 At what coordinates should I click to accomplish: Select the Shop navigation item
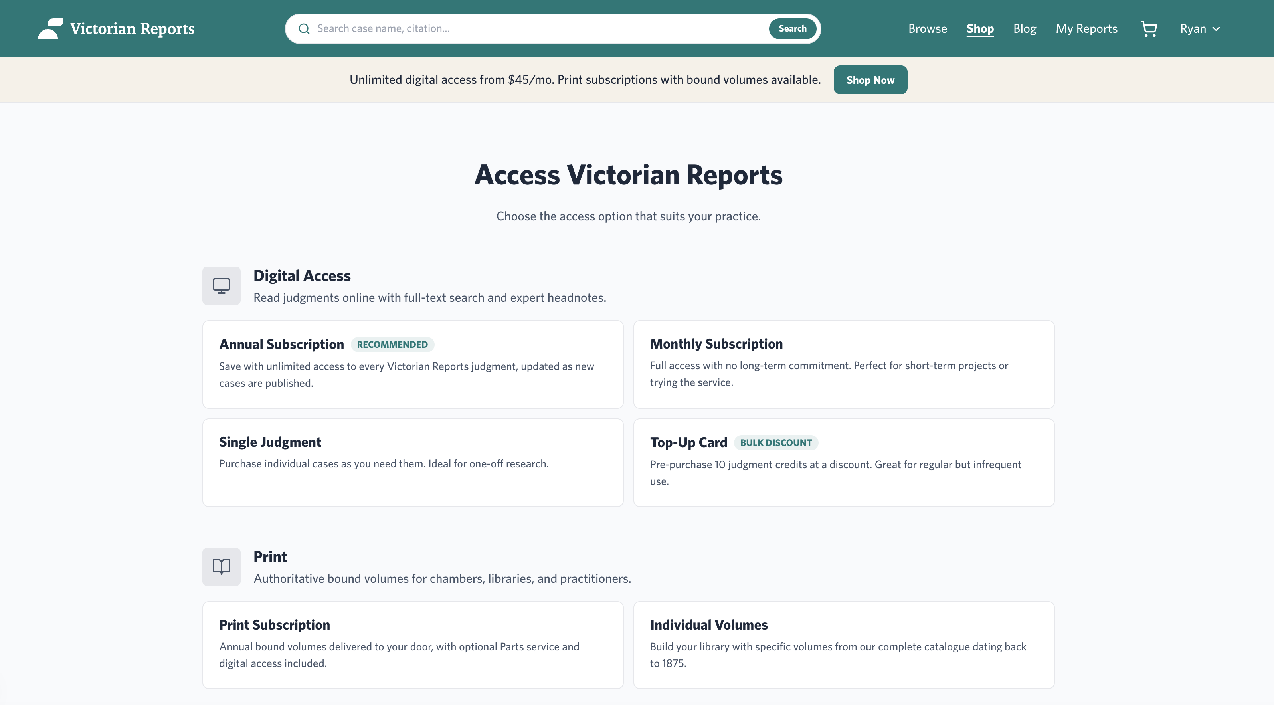tap(980, 28)
